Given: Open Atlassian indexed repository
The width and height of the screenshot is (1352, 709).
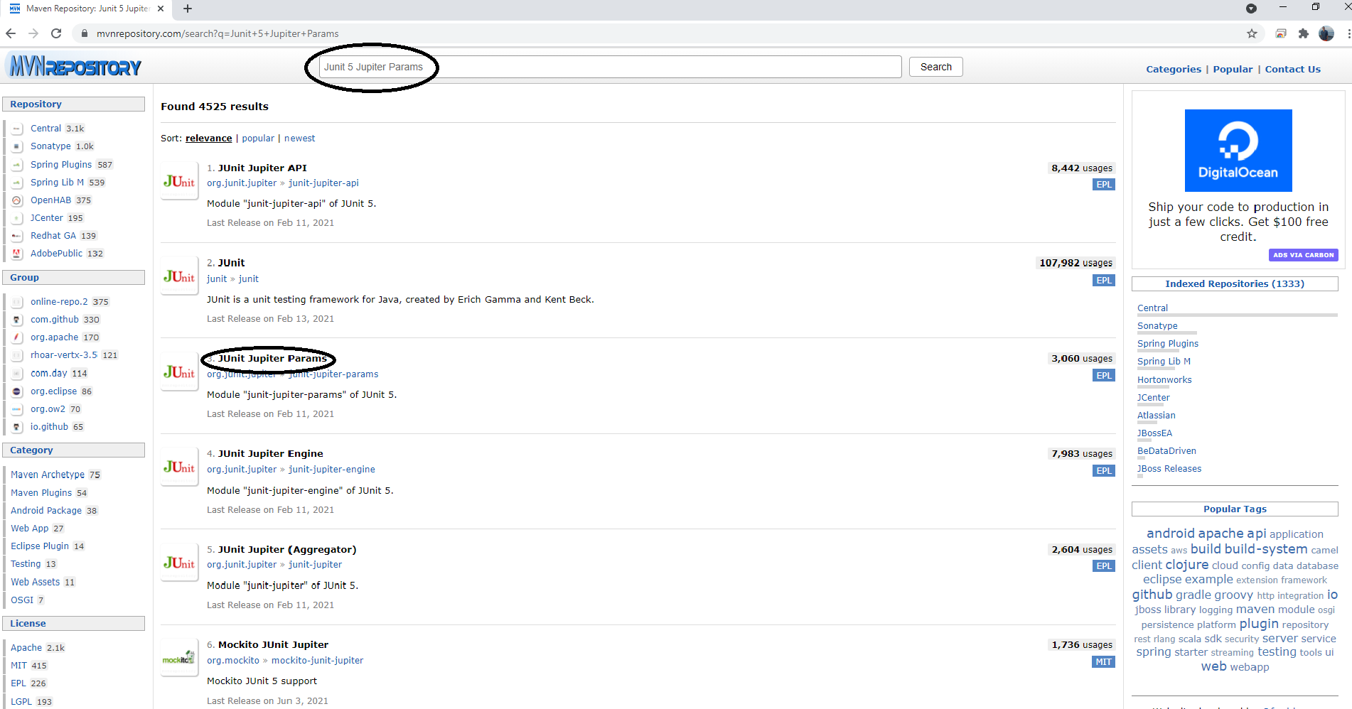Looking at the screenshot, I should (1157, 415).
